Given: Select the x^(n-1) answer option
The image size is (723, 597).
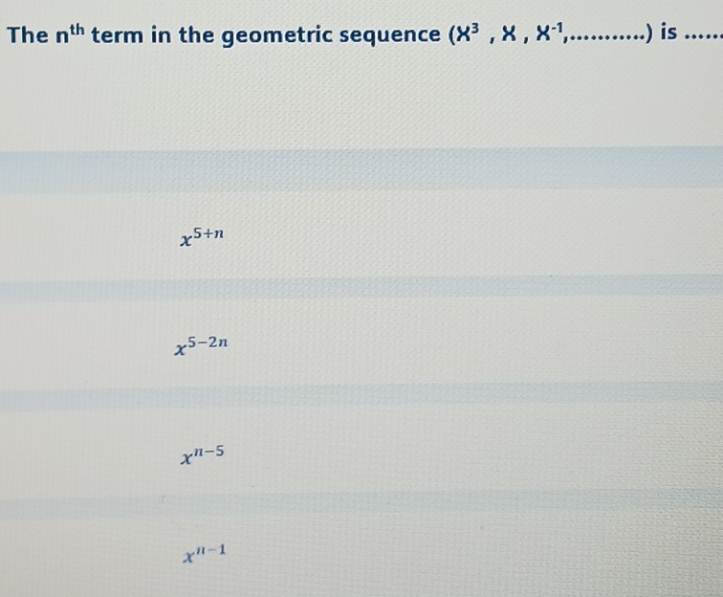Looking at the screenshot, I should click(205, 552).
